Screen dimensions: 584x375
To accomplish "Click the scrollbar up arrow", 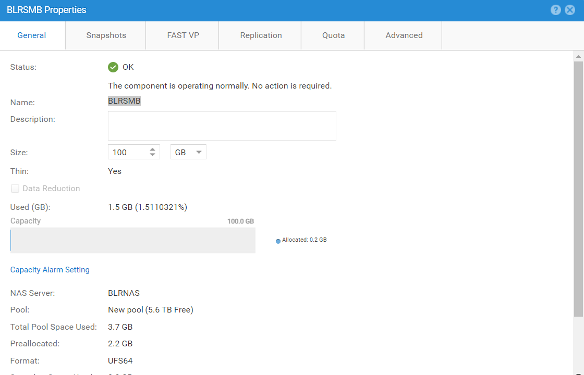I will coord(578,55).
